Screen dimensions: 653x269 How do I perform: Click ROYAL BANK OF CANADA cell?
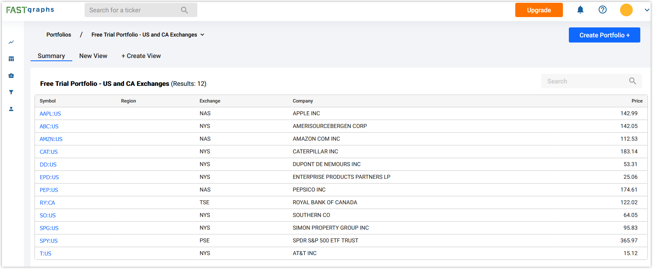[x=325, y=202]
